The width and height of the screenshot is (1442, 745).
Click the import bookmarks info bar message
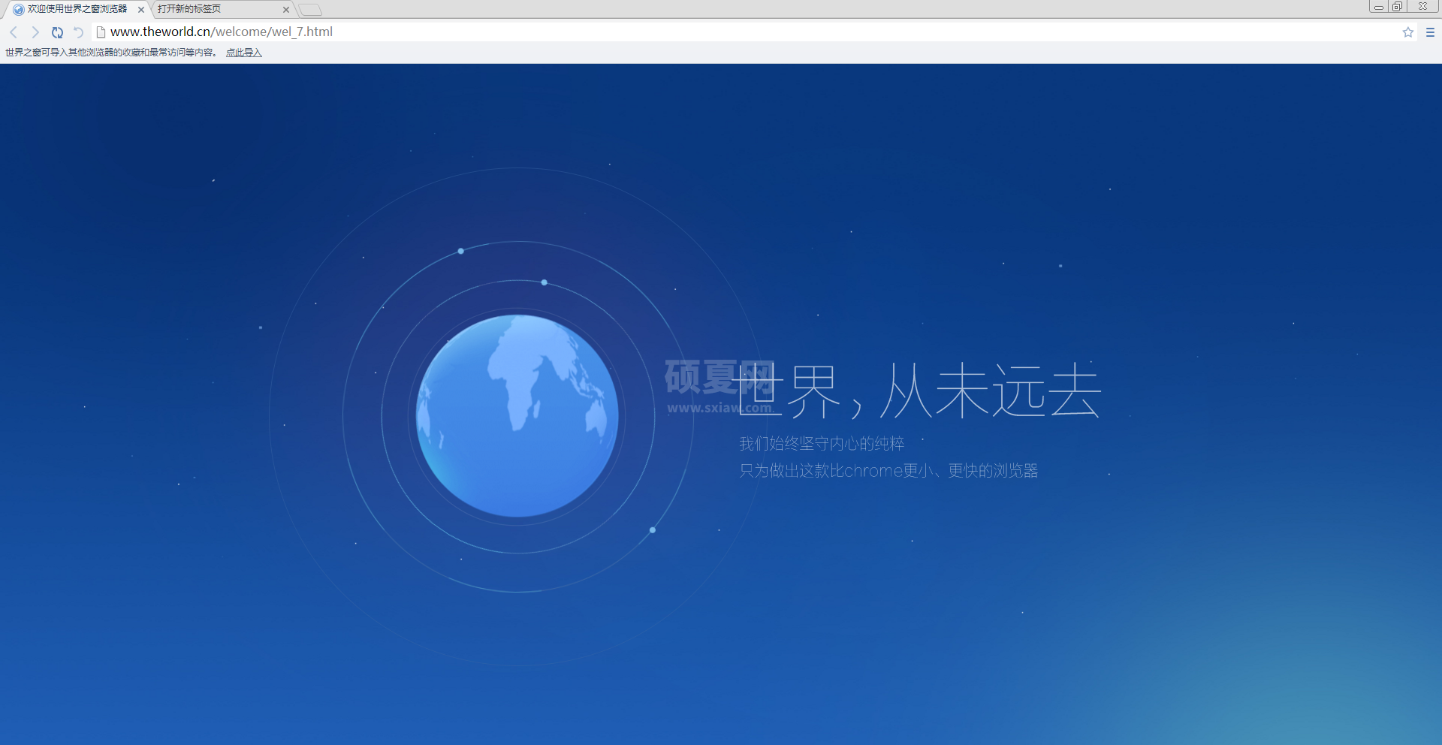[x=111, y=53]
